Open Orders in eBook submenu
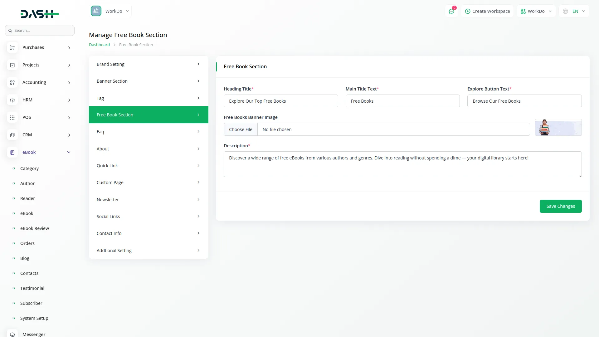The image size is (599, 337). point(27,243)
